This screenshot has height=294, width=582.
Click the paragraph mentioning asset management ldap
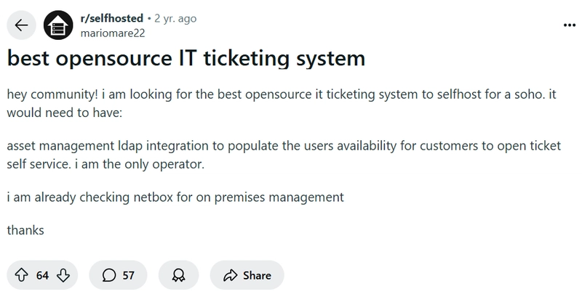tap(284, 155)
